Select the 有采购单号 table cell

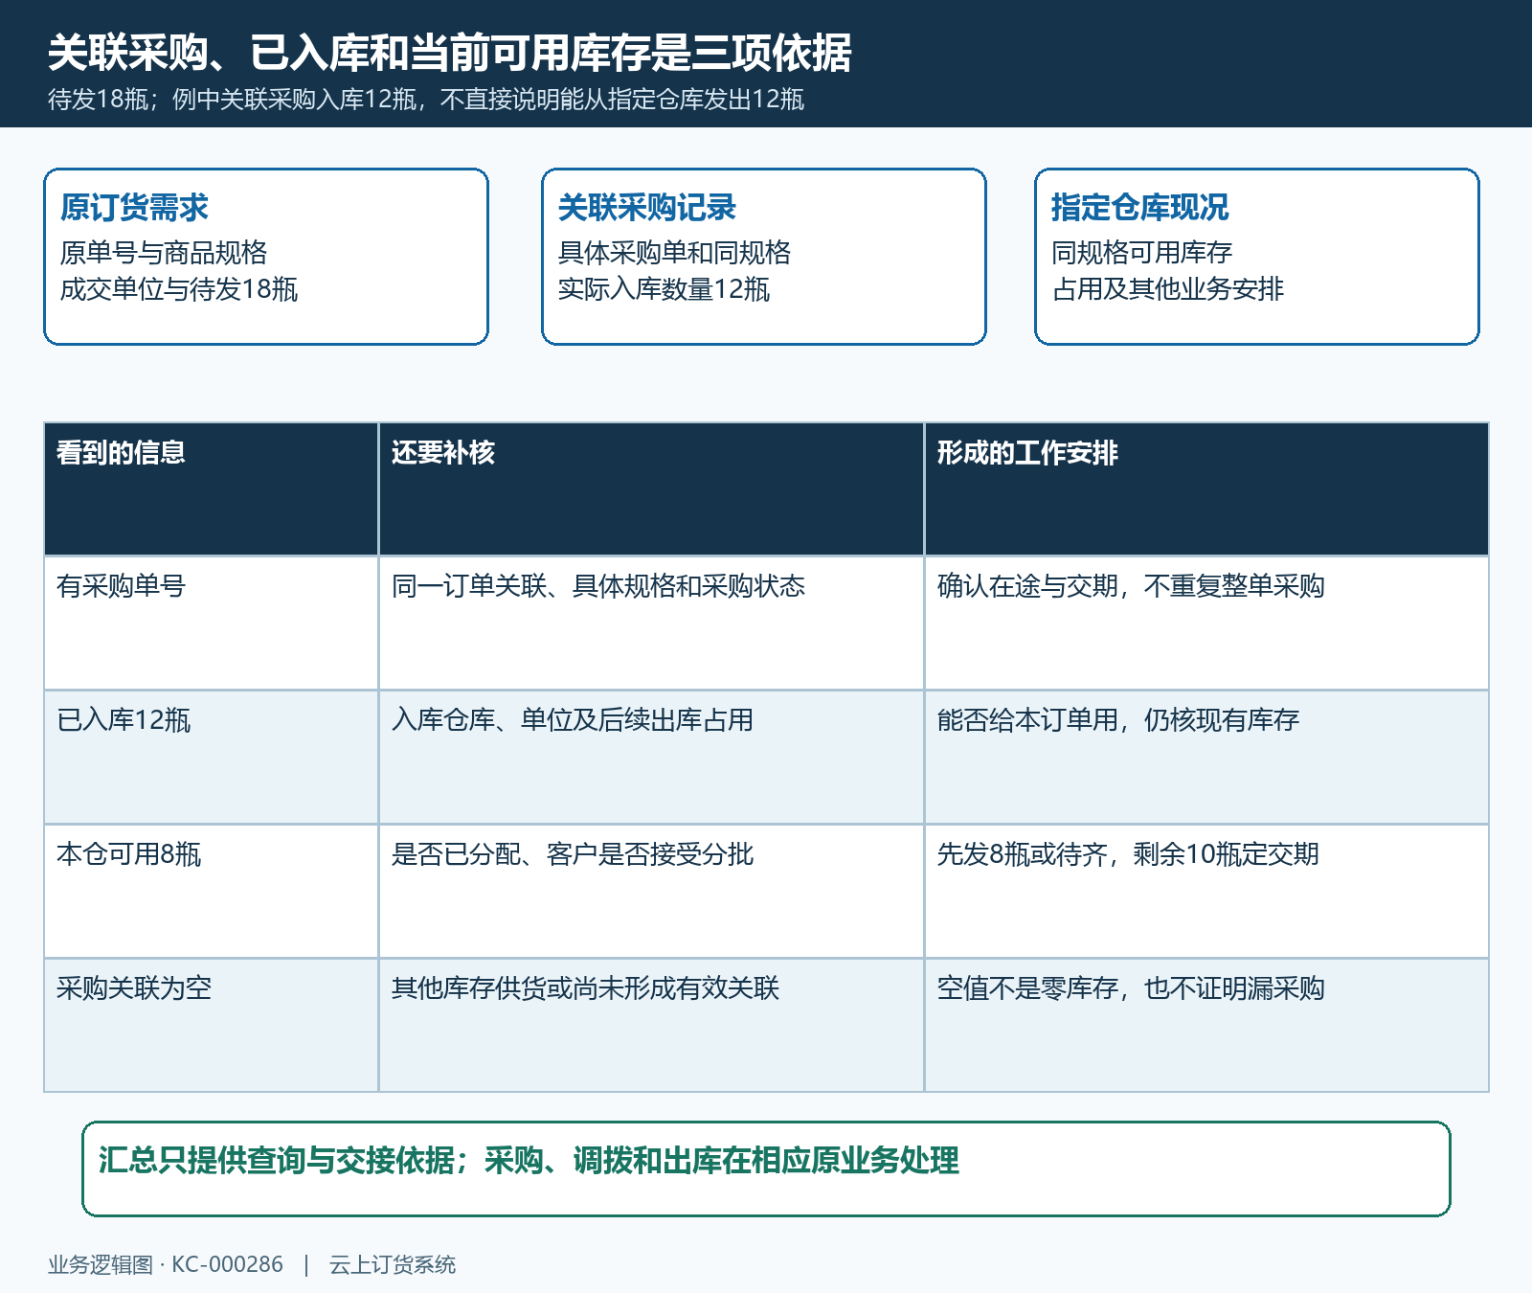(211, 623)
